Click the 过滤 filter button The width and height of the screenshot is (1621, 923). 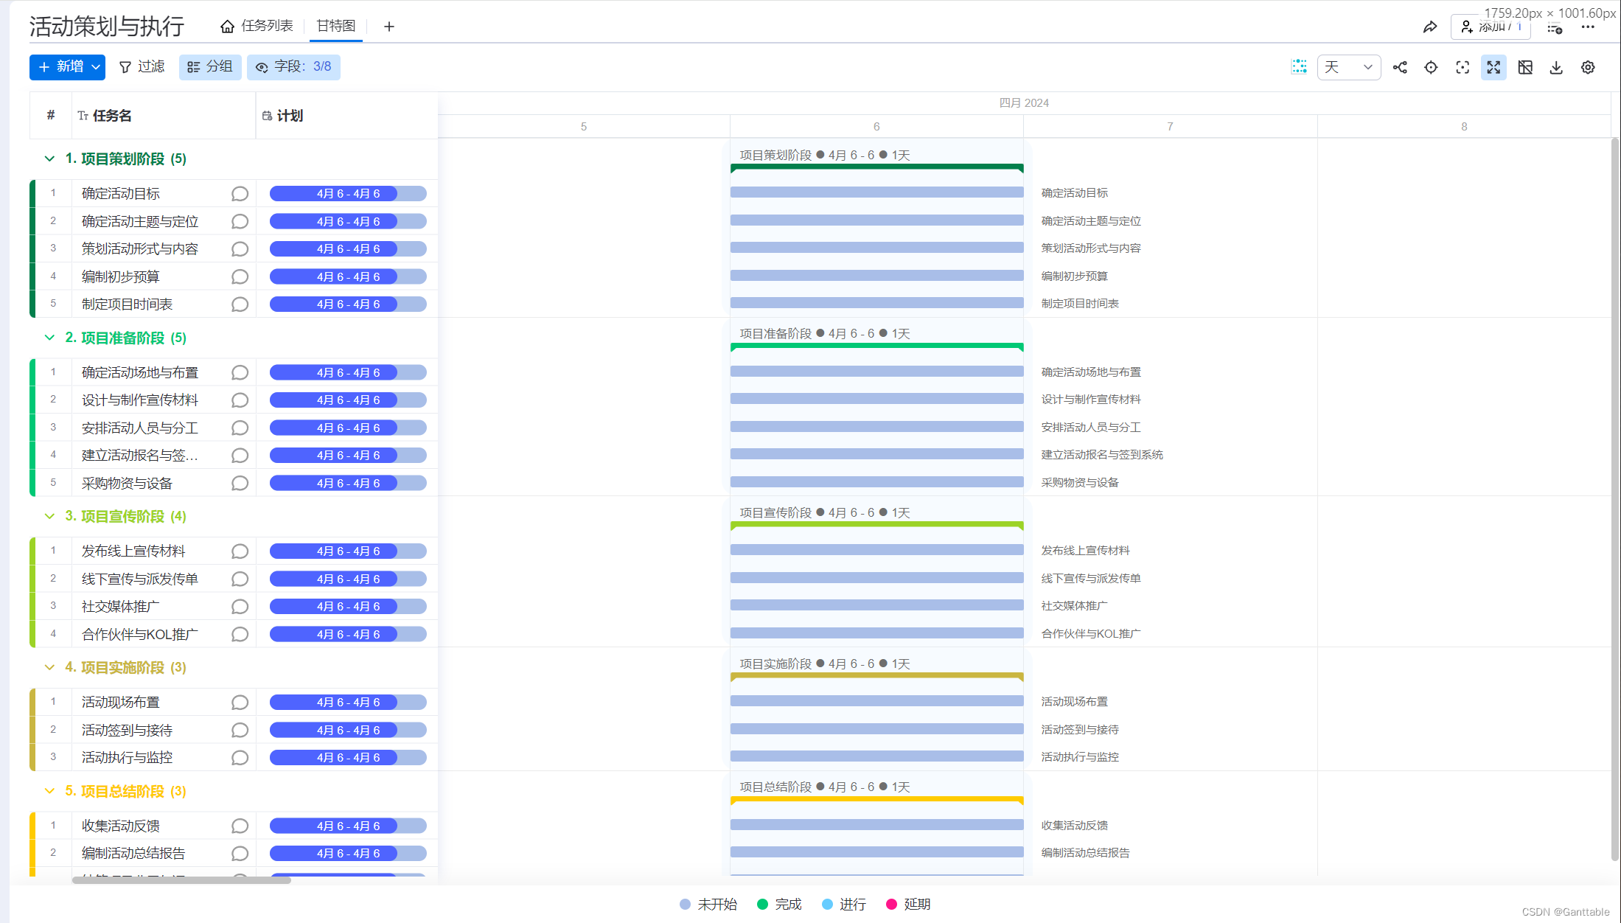coord(142,66)
